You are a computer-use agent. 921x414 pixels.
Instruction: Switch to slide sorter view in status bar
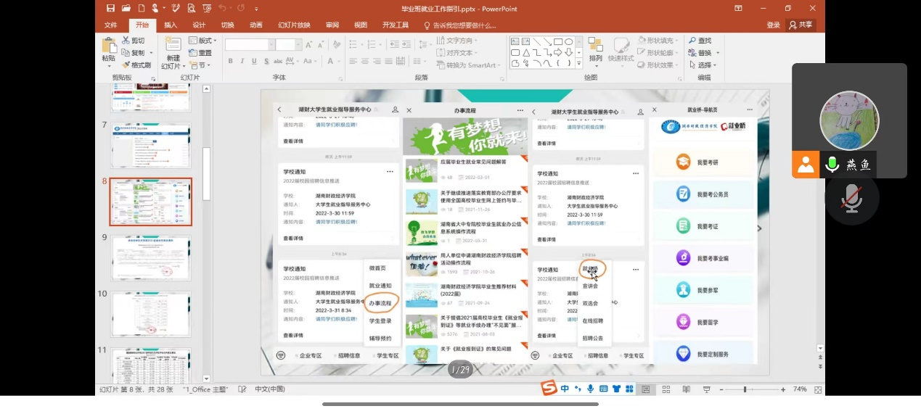point(666,389)
